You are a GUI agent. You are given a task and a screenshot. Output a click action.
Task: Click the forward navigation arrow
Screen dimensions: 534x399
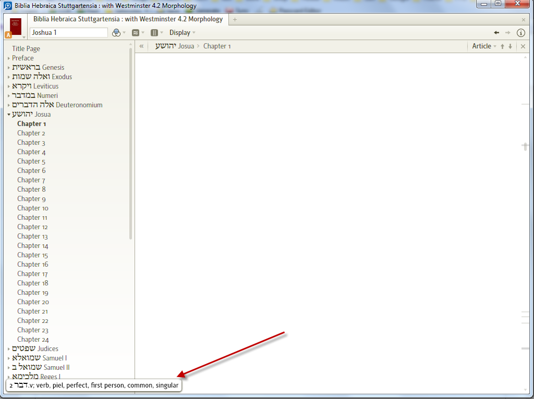pos(508,33)
